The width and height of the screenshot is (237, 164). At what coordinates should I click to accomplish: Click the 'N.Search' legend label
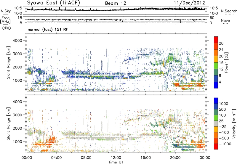point(229,11)
